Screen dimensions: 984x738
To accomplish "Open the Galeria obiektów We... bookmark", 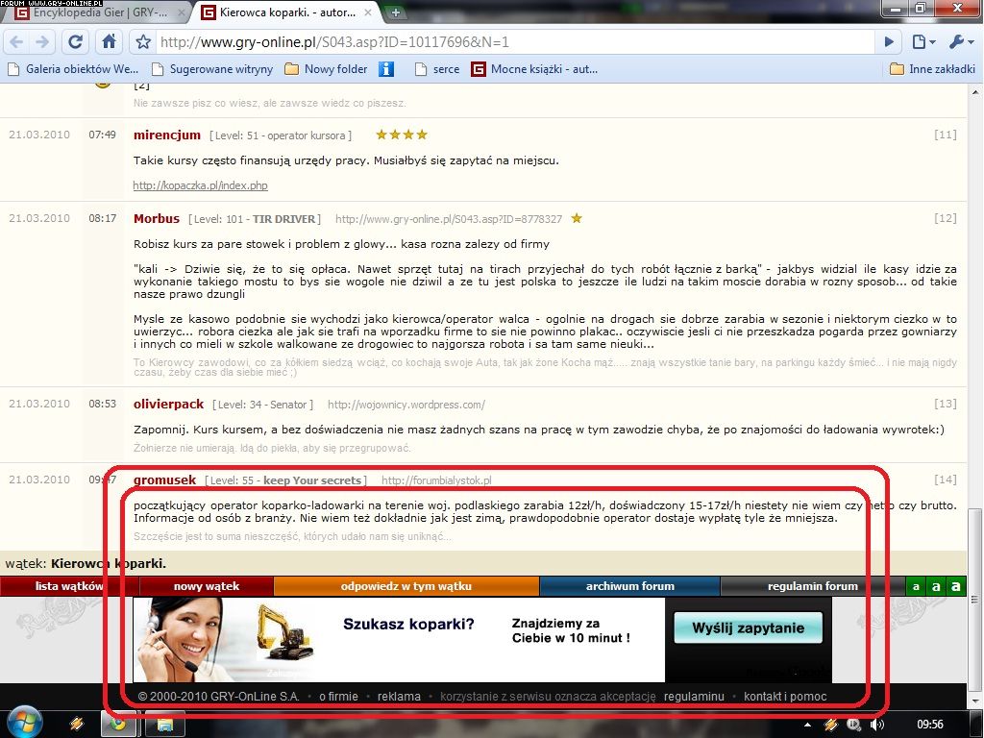I will pos(73,69).
